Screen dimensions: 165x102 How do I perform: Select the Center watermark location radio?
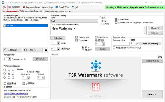9,74
